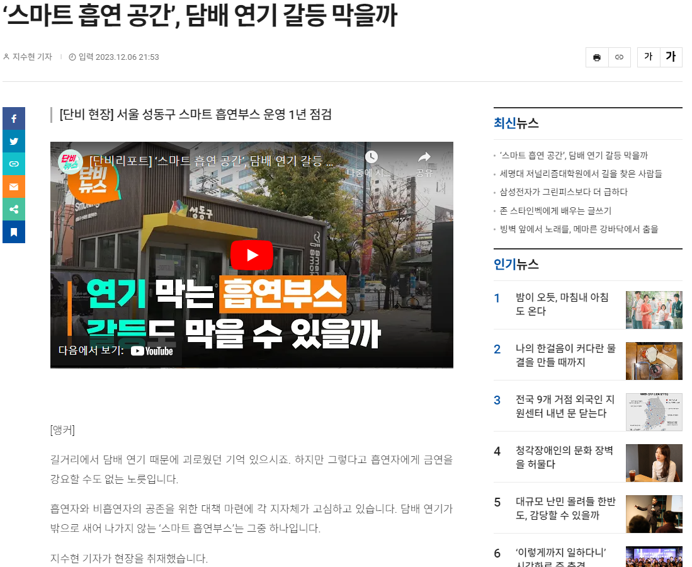Send article via email icon

[x=14, y=186]
